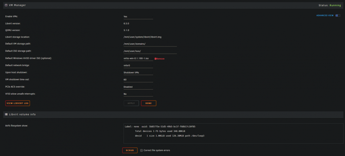Click the libvirt.img storage location path
Image resolution: width=345 pixels, height=156 pixels.
click(142, 37)
